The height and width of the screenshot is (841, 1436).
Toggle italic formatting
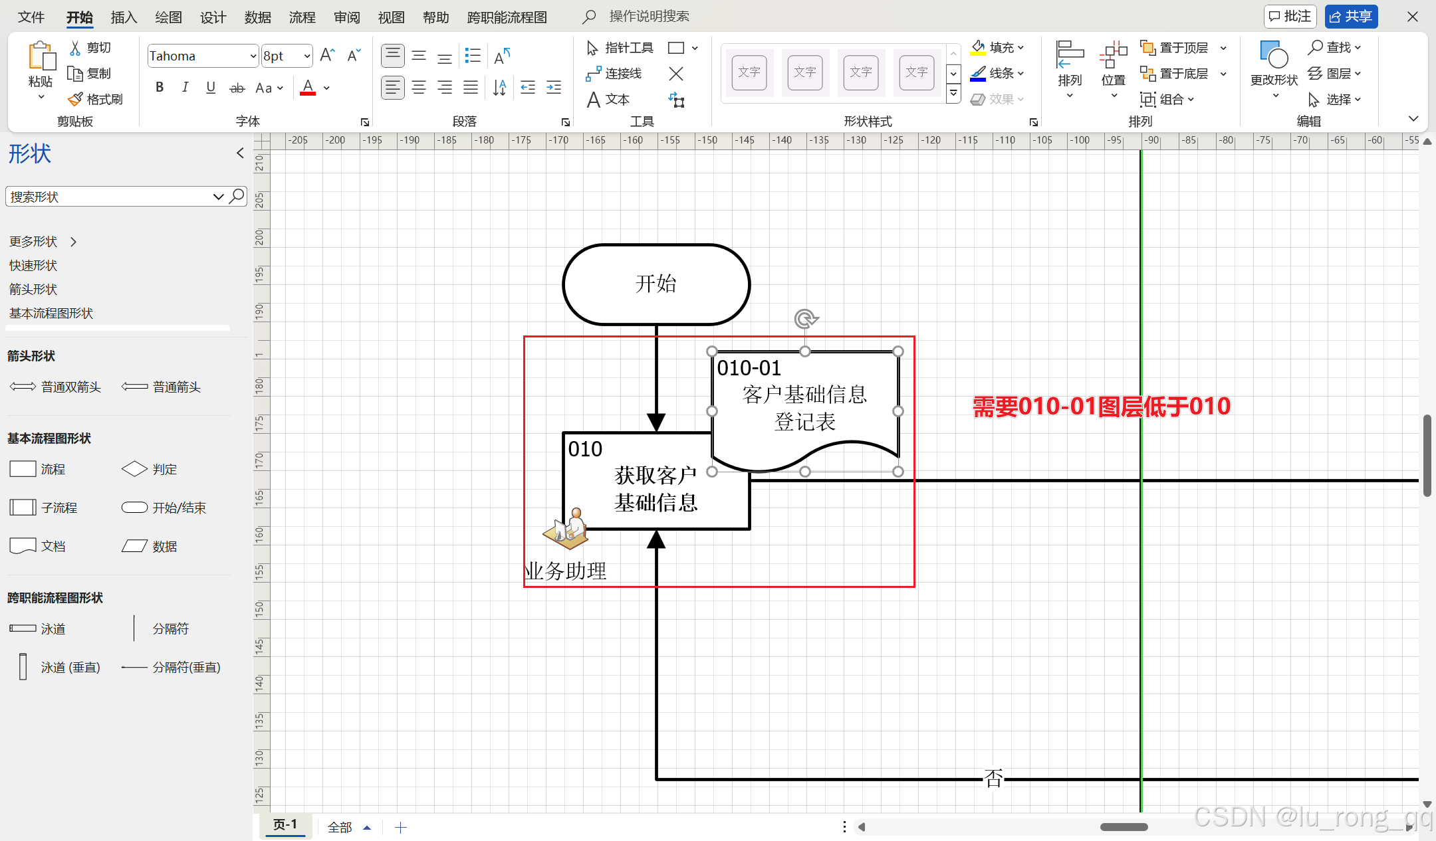(185, 87)
